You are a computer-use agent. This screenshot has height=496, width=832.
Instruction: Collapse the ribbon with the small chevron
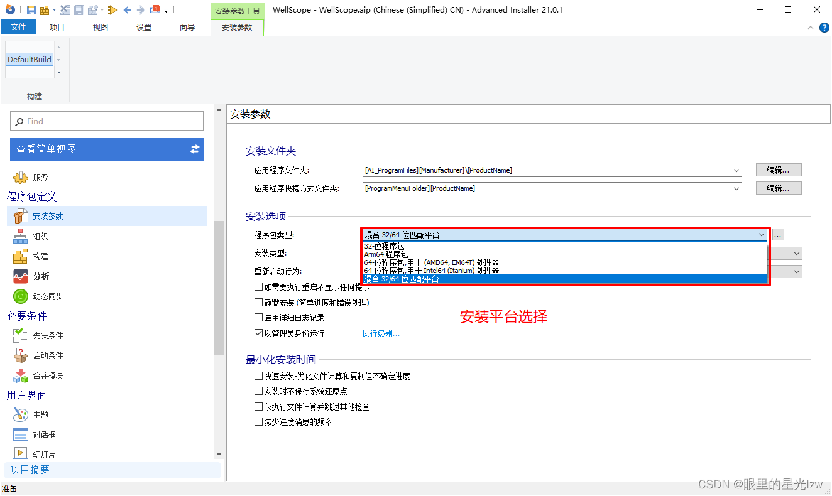(x=811, y=28)
